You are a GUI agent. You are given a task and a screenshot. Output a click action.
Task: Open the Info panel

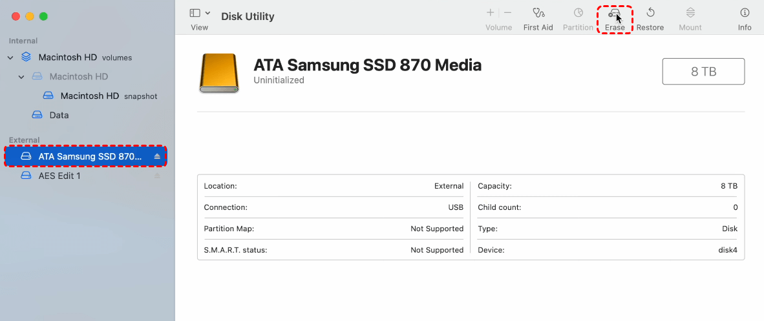pos(745,13)
